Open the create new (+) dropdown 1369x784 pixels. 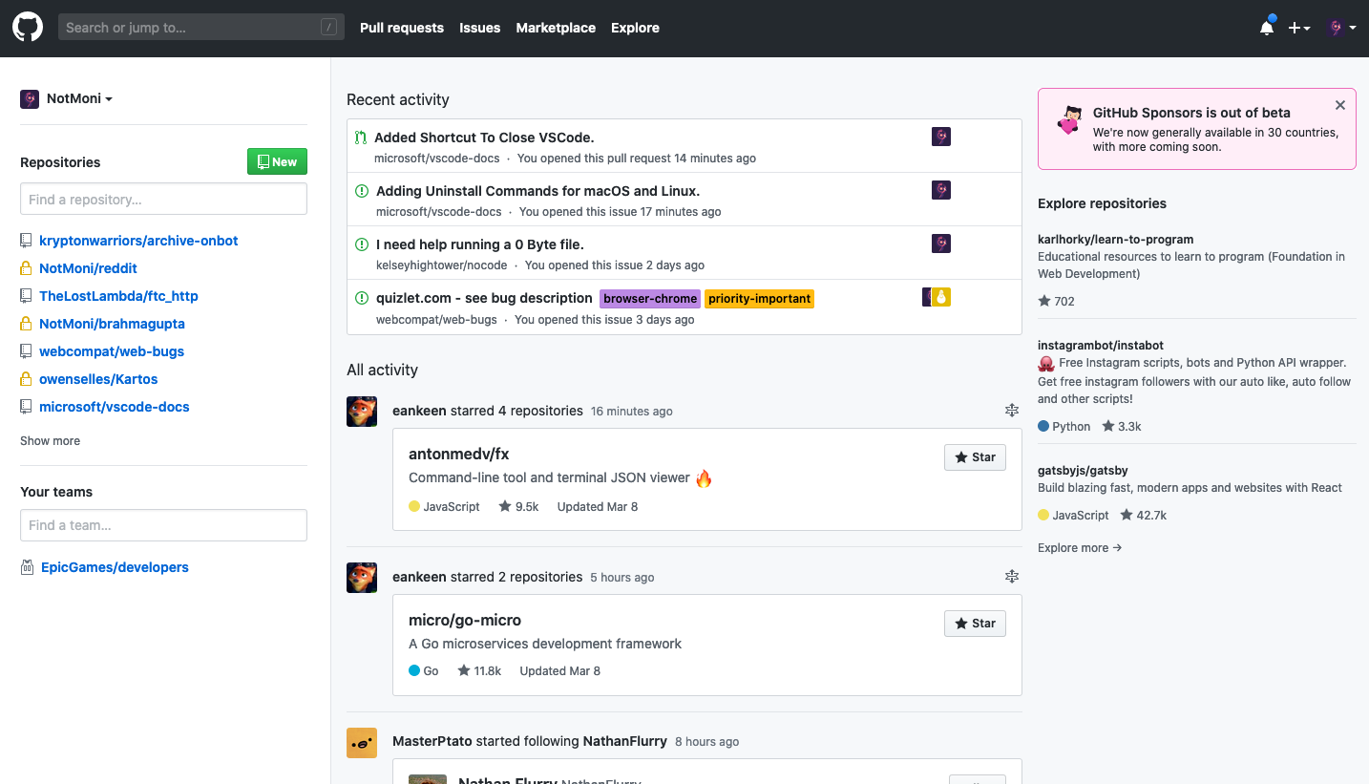tap(1298, 29)
